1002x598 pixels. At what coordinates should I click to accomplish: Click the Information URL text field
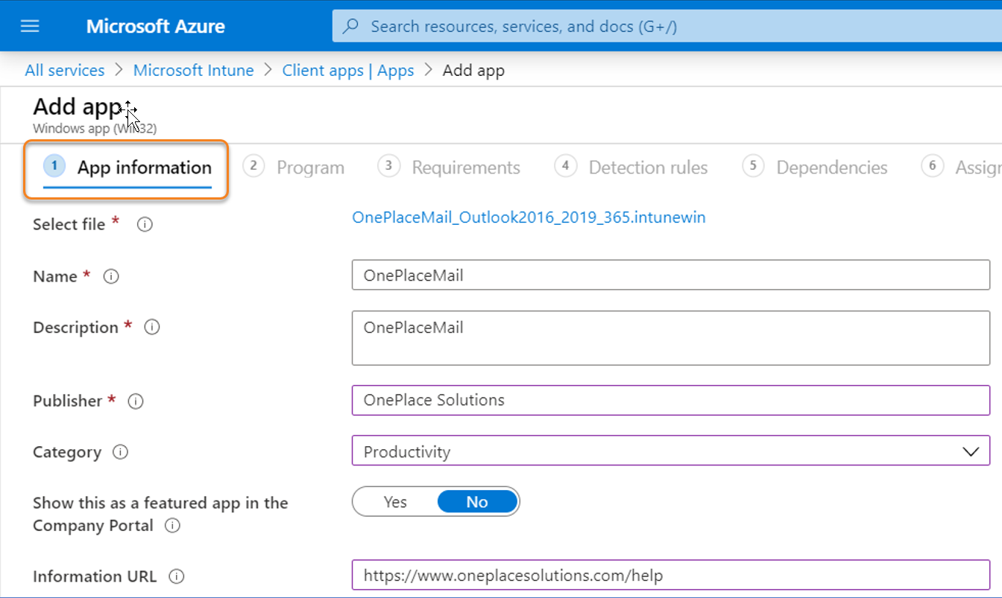click(671, 575)
